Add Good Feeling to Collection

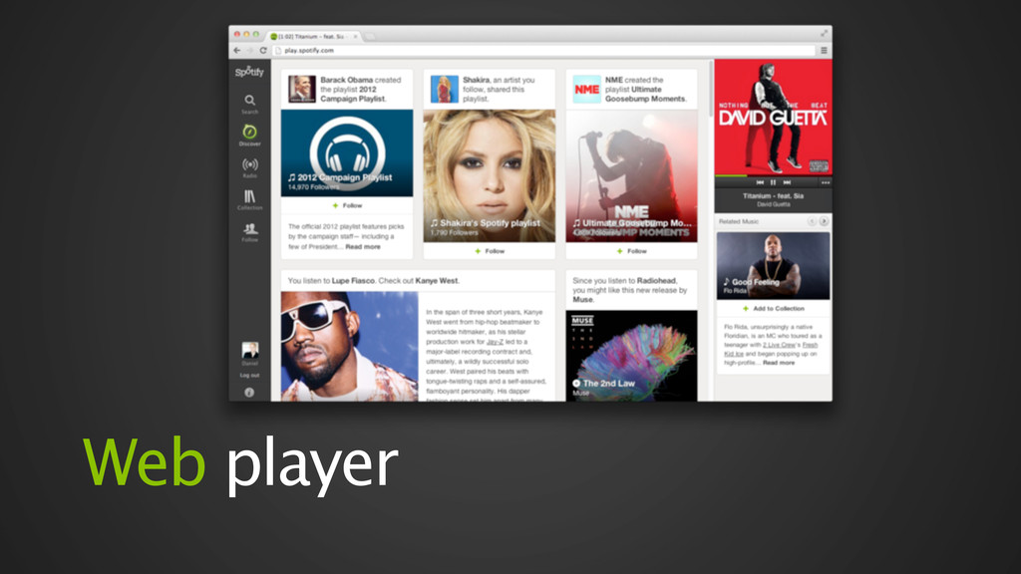pyautogui.click(x=773, y=308)
